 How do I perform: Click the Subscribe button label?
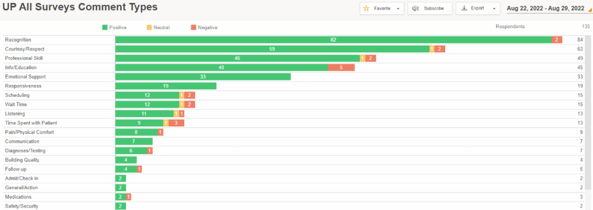coord(434,8)
